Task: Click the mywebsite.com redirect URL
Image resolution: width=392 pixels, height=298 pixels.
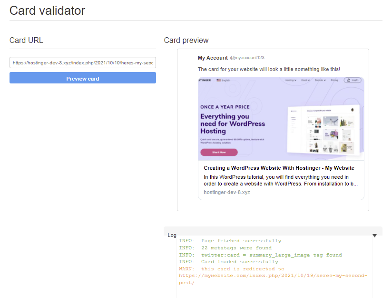Action: 273,279
